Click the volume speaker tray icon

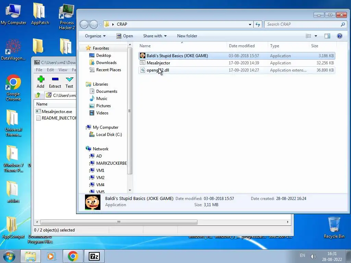[313, 256]
